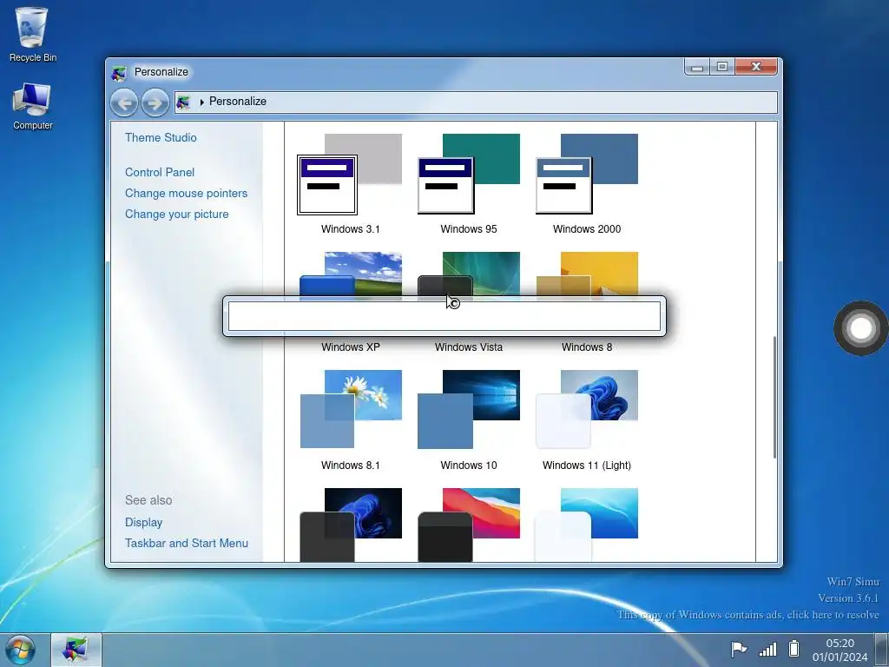Click the Personalize icon in address bar
This screenshot has width=889, height=667.
(x=183, y=102)
